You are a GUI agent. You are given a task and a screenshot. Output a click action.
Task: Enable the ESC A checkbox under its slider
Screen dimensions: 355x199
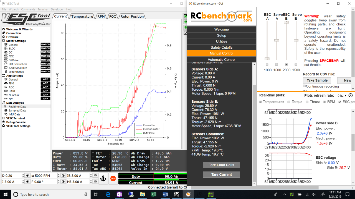[267, 65]
